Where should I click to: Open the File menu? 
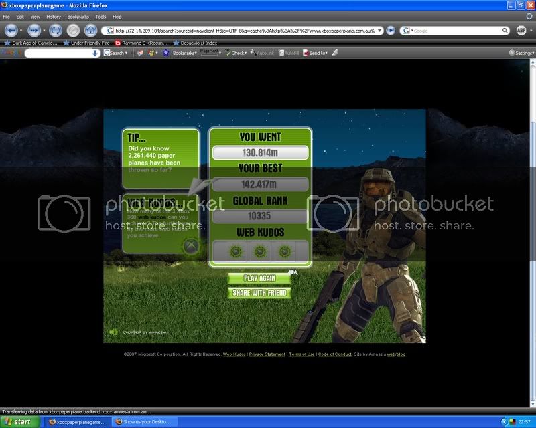tap(6, 17)
